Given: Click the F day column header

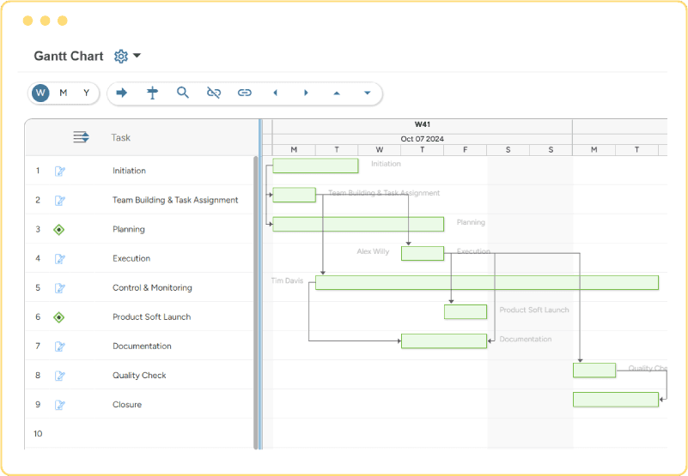Looking at the screenshot, I should click(465, 150).
